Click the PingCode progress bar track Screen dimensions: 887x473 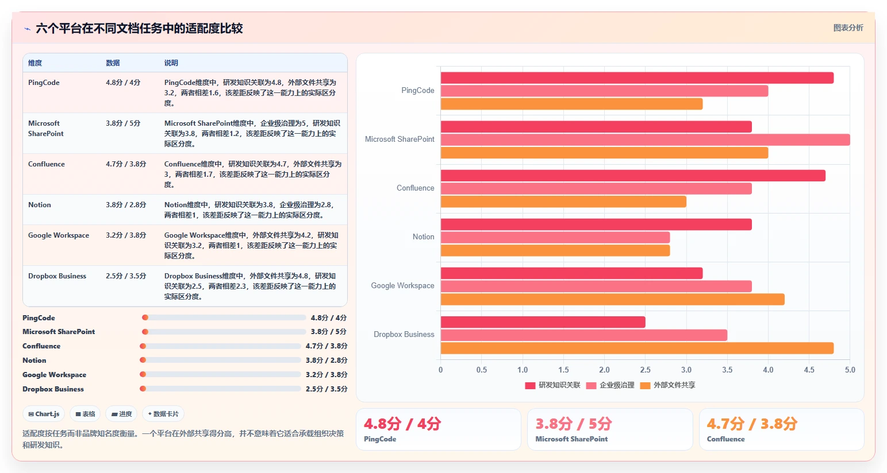(224, 317)
